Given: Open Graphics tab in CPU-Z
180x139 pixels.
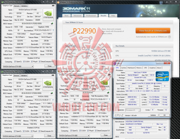Looking at the screenshot, I should (152, 68).
